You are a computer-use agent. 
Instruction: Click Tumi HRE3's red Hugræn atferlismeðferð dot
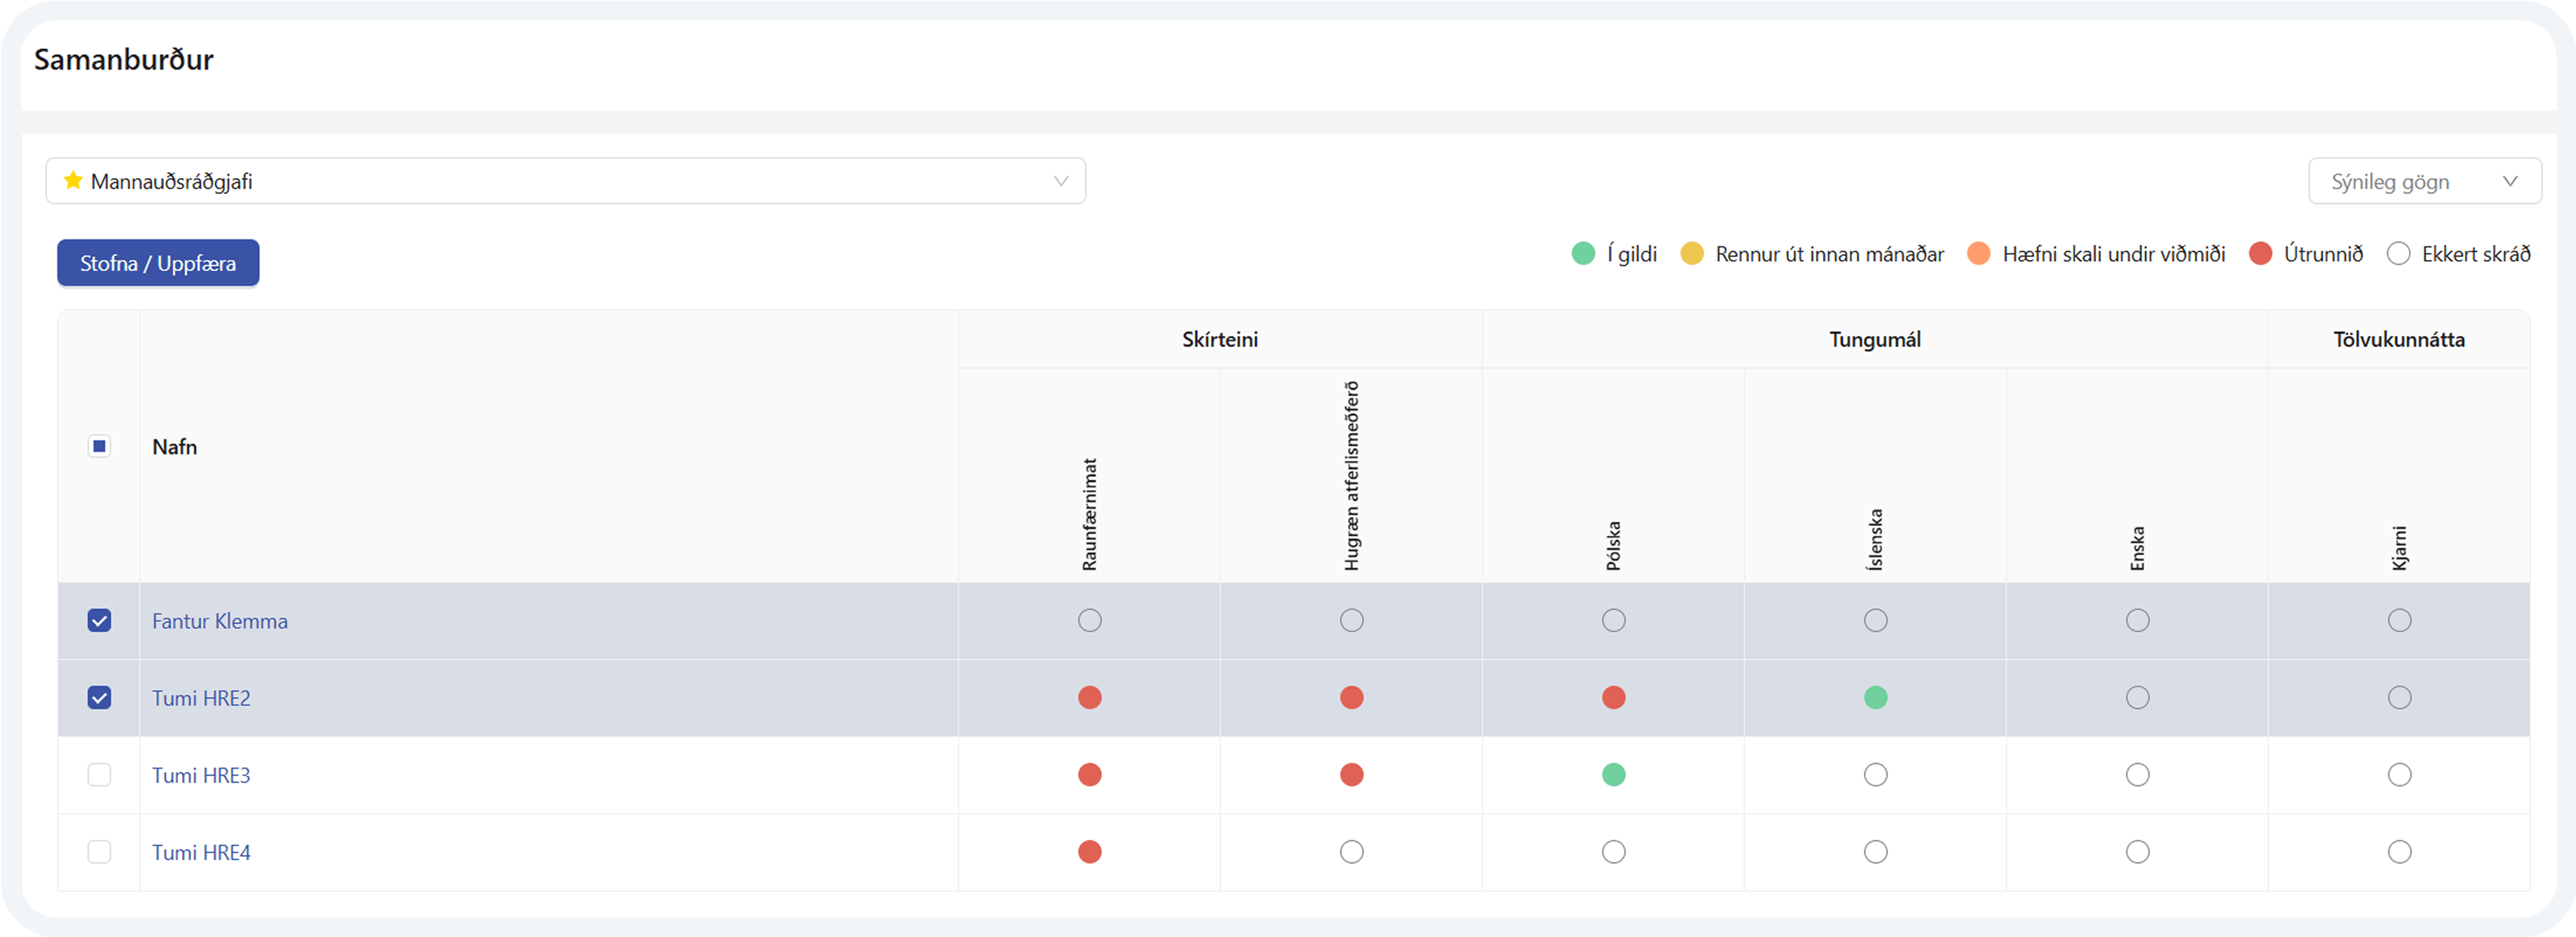pos(1351,774)
